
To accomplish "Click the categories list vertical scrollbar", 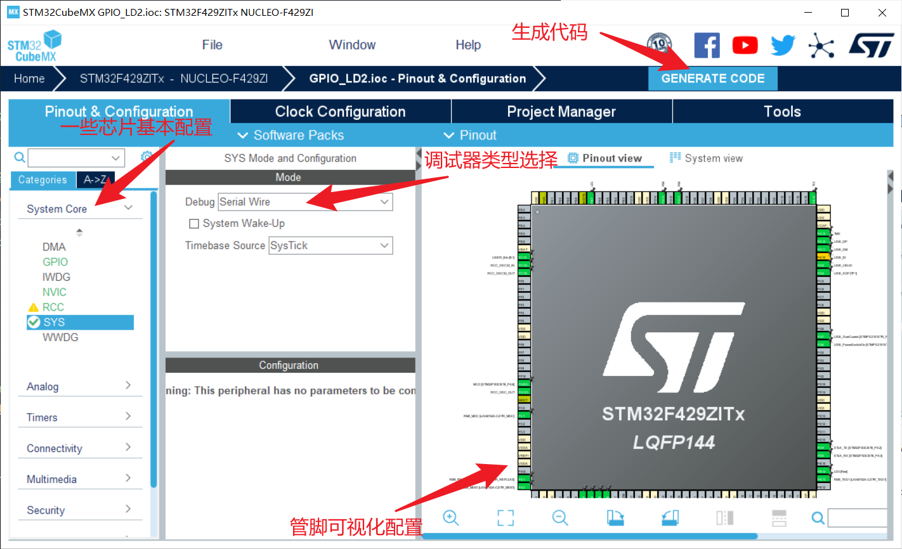I will (x=154, y=339).
